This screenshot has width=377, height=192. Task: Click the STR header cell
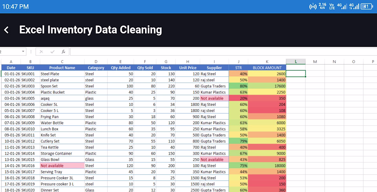pos(239,68)
